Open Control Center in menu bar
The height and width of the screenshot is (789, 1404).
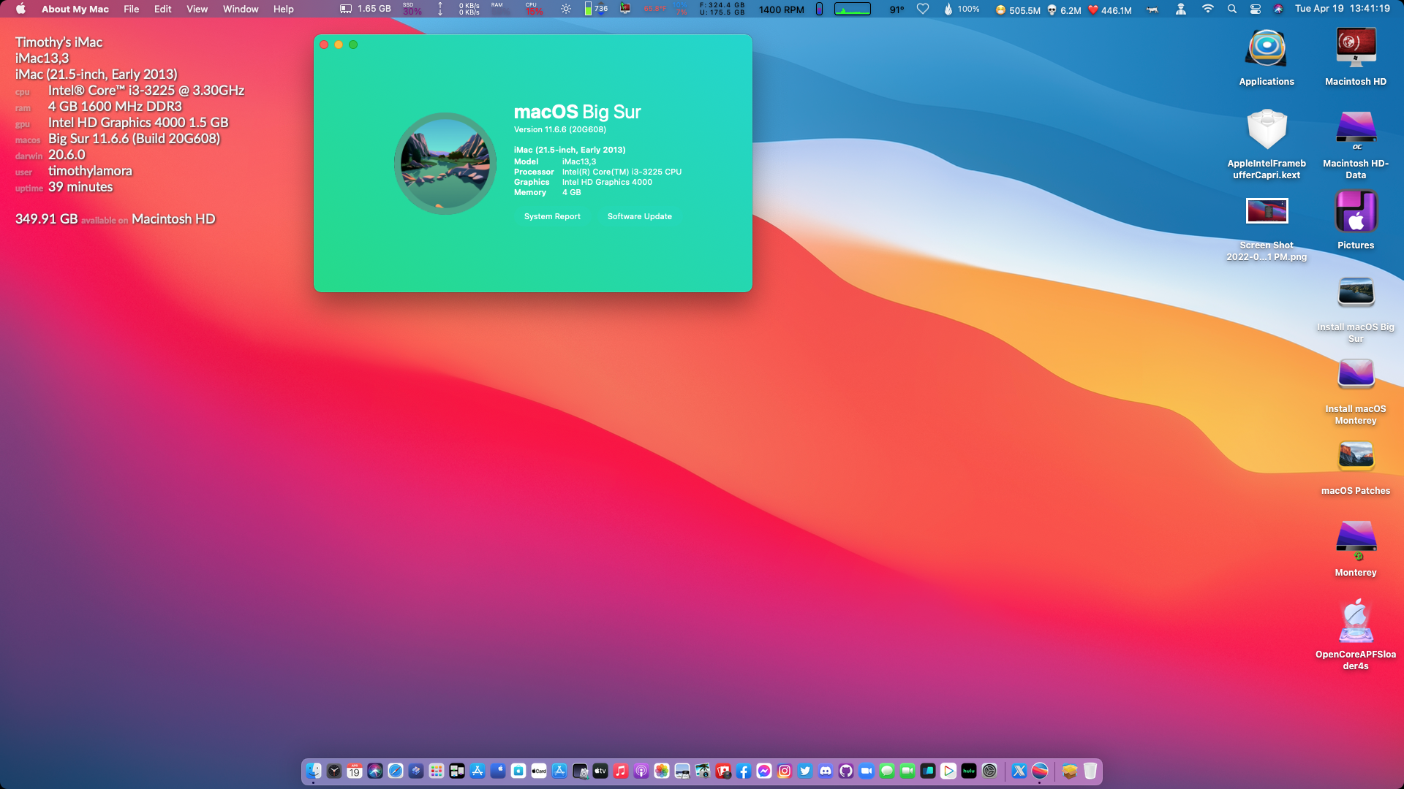[x=1255, y=9]
